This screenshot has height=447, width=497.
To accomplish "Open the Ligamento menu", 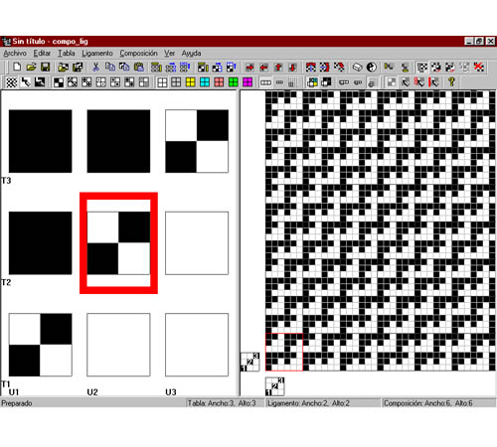I will coord(97,54).
